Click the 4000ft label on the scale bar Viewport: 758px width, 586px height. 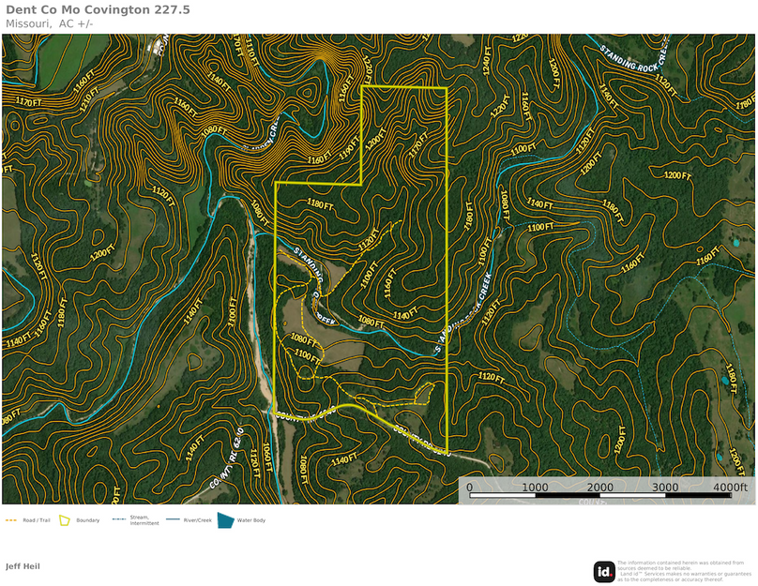(x=729, y=488)
